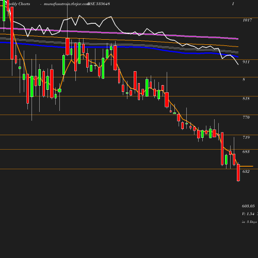Select the 818 price axis label
The image size is (258, 258).
click(246, 99)
